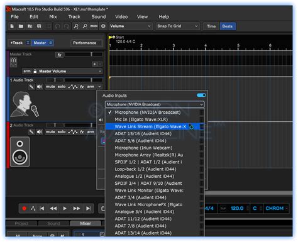Switch to the Mixer tab
Viewport: 298px width, 242px height.
pos(86,223)
